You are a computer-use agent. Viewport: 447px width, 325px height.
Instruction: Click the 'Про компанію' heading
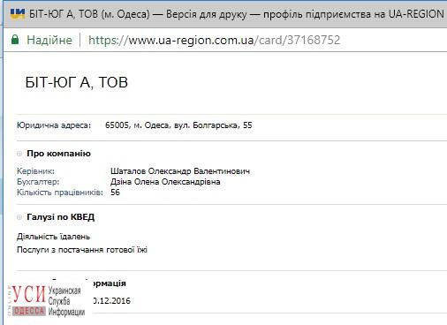click(58, 154)
